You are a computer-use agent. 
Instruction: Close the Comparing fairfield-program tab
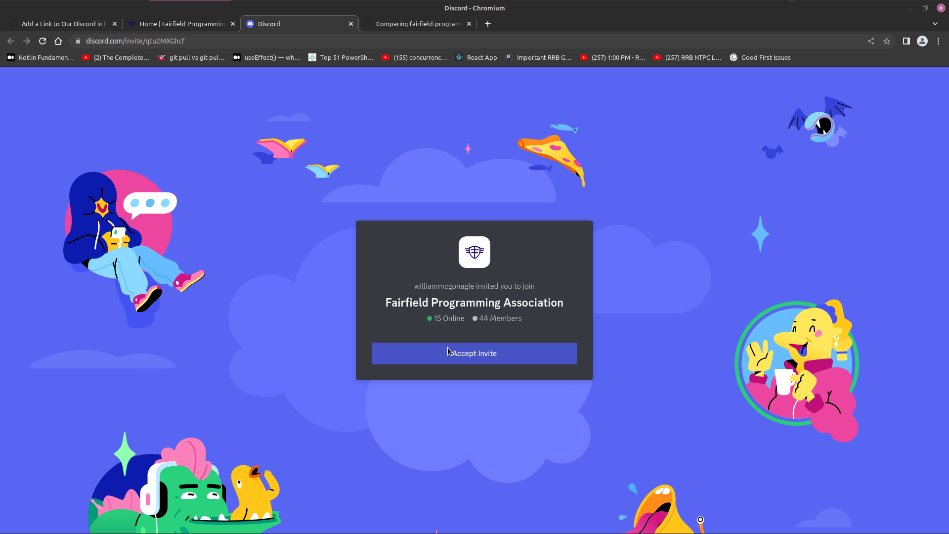click(469, 24)
